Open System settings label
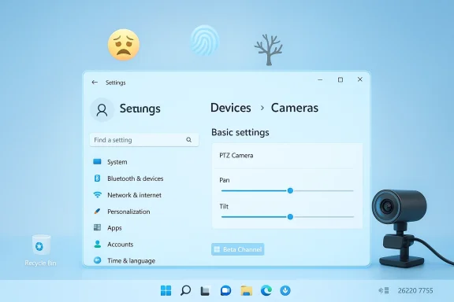454x302 pixels. 117,162
